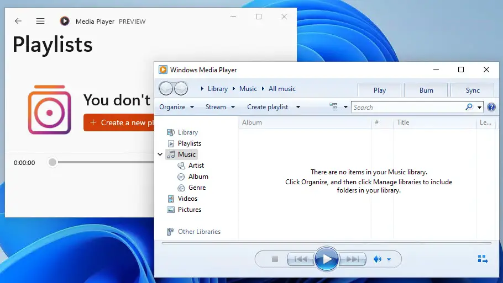
Task: Open the Create playlist dropdown arrow
Action: 298,107
